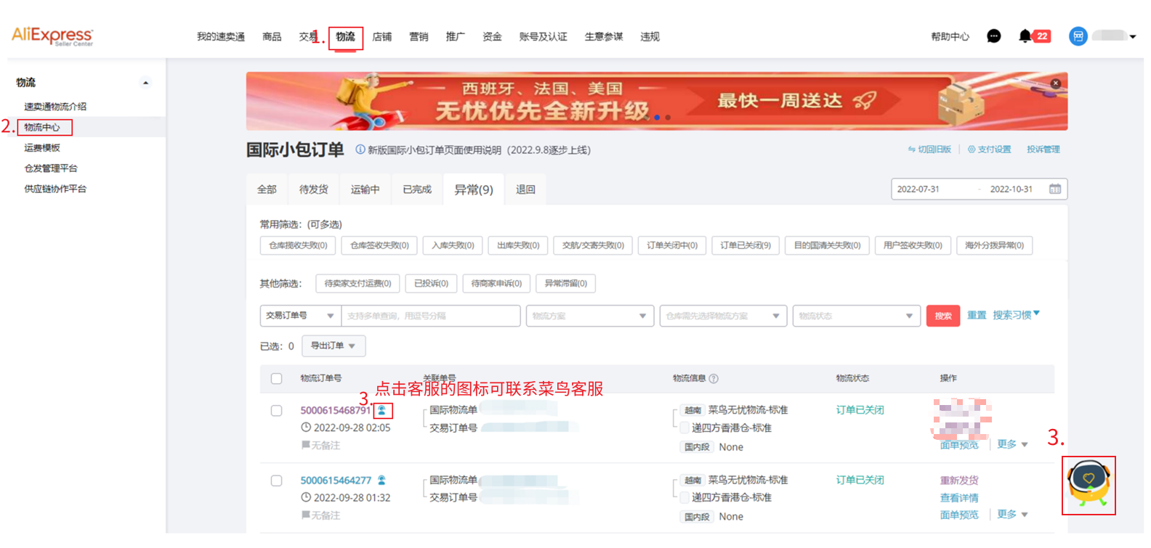Toggle the 仓库揽收失败(0) filter
The width and height of the screenshot is (1151, 548).
pos(298,245)
